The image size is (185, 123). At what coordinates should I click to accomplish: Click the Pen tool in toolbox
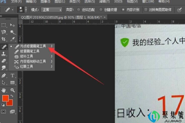point(4,75)
